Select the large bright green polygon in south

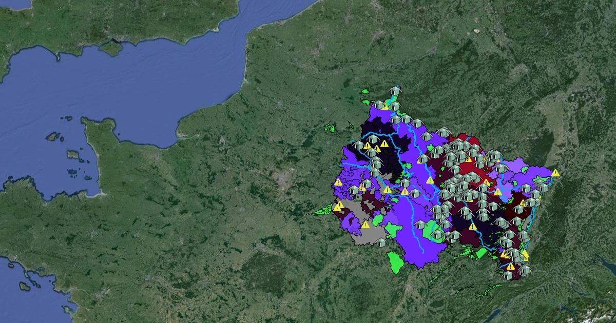(x=396, y=262)
